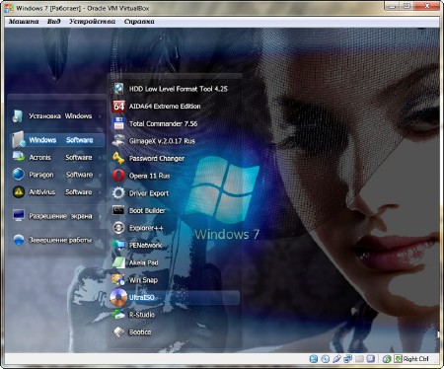Click the Acronis Software monitor icon

click(19, 157)
